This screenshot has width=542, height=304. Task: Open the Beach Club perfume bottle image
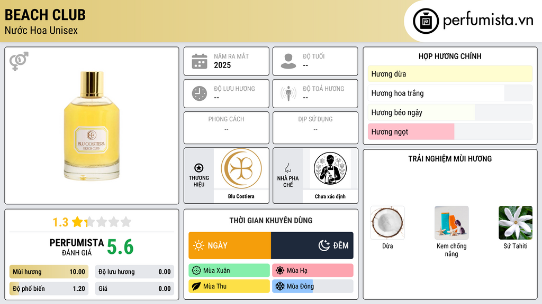(92, 126)
